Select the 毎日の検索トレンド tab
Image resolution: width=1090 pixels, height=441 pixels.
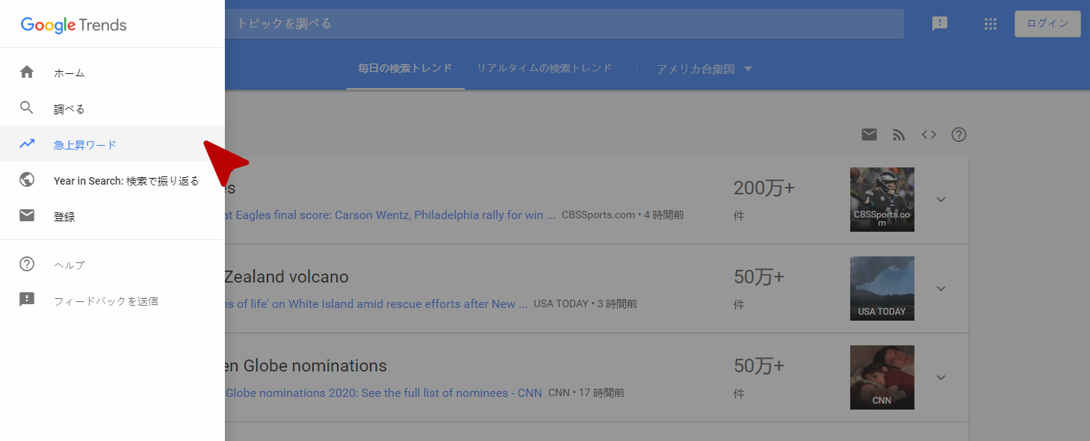click(x=405, y=68)
